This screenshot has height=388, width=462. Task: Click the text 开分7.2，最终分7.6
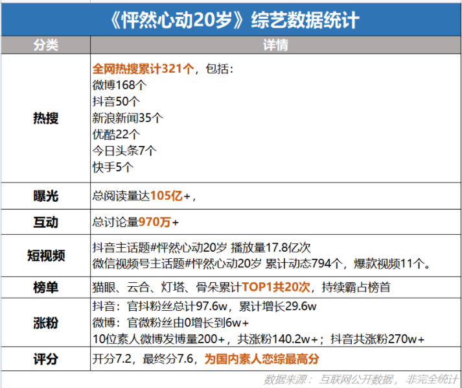143,359
